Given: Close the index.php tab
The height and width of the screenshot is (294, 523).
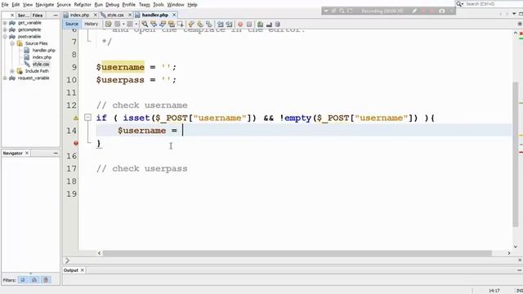Looking at the screenshot, I should click(x=95, y=15).
